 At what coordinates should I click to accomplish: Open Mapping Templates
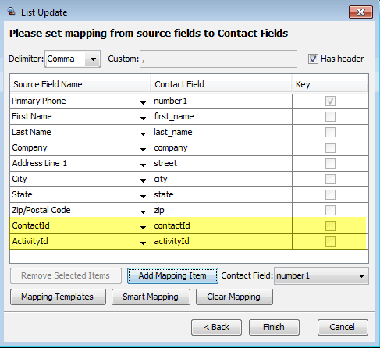pyautogui.click(x=58, y=297)
